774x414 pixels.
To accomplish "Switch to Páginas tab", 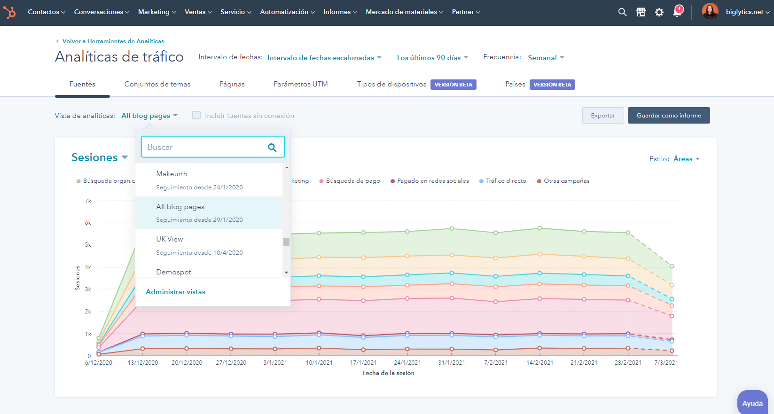I will [232, 84].
